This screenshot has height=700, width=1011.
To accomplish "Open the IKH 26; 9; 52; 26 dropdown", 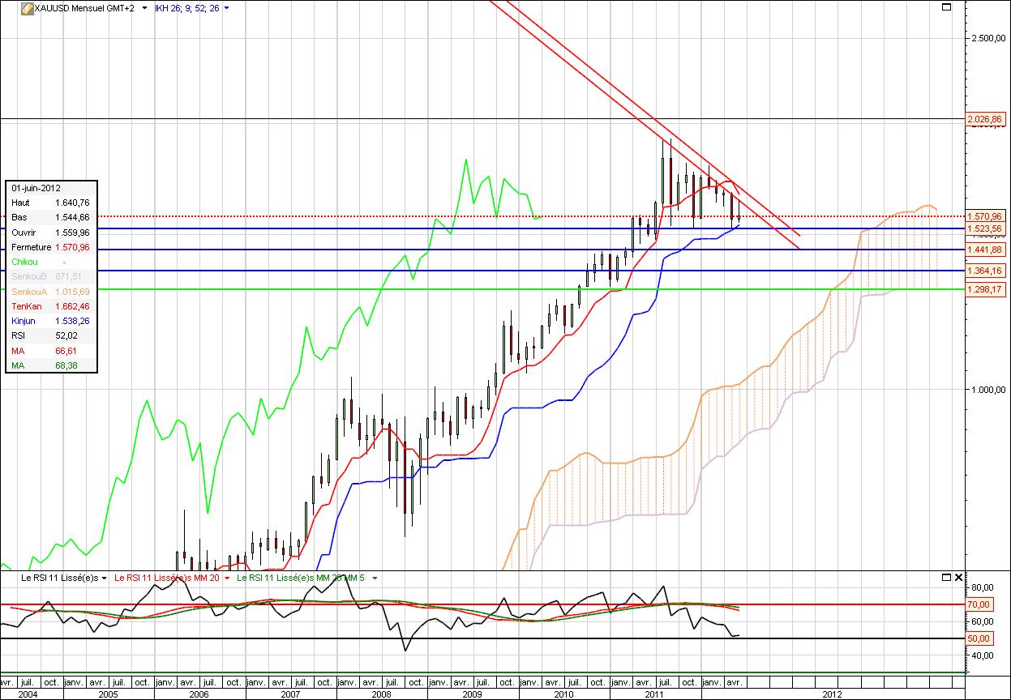I will coord(226,8).
